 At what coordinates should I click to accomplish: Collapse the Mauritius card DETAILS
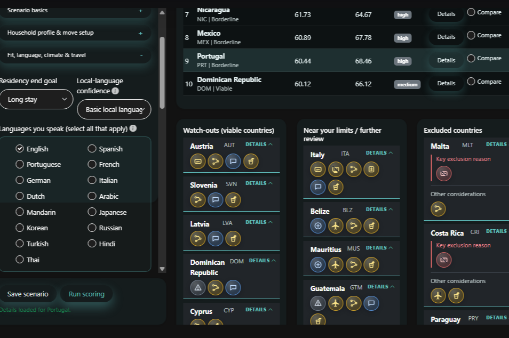tap(379, 248)
